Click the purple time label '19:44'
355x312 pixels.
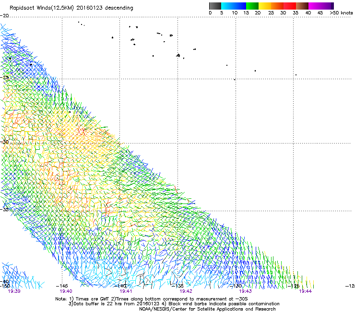[306, 291]
